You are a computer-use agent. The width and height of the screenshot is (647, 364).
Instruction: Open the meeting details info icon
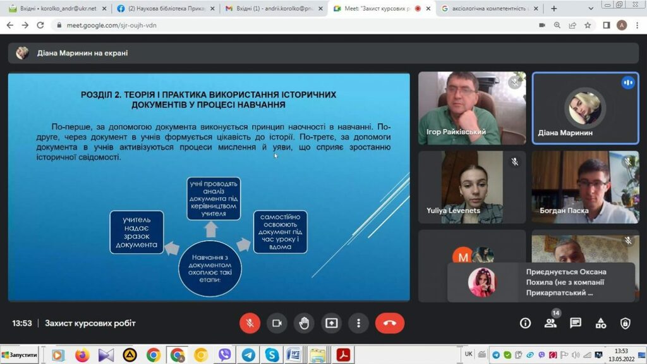[x=525, y=323]
